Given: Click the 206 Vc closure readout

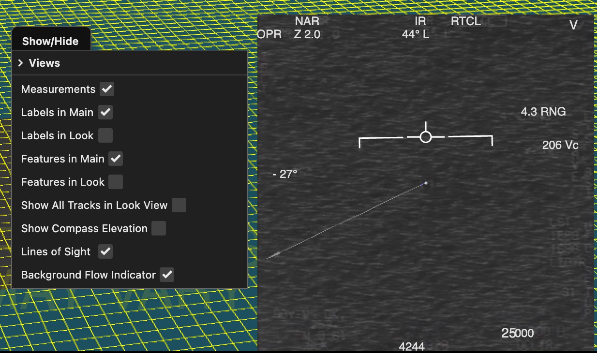Looking at the screenshot, I should click(x=560, y=145).
